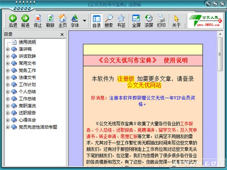Click the book icon for 党务工作
Screen dimensions: 227x170
14,70
